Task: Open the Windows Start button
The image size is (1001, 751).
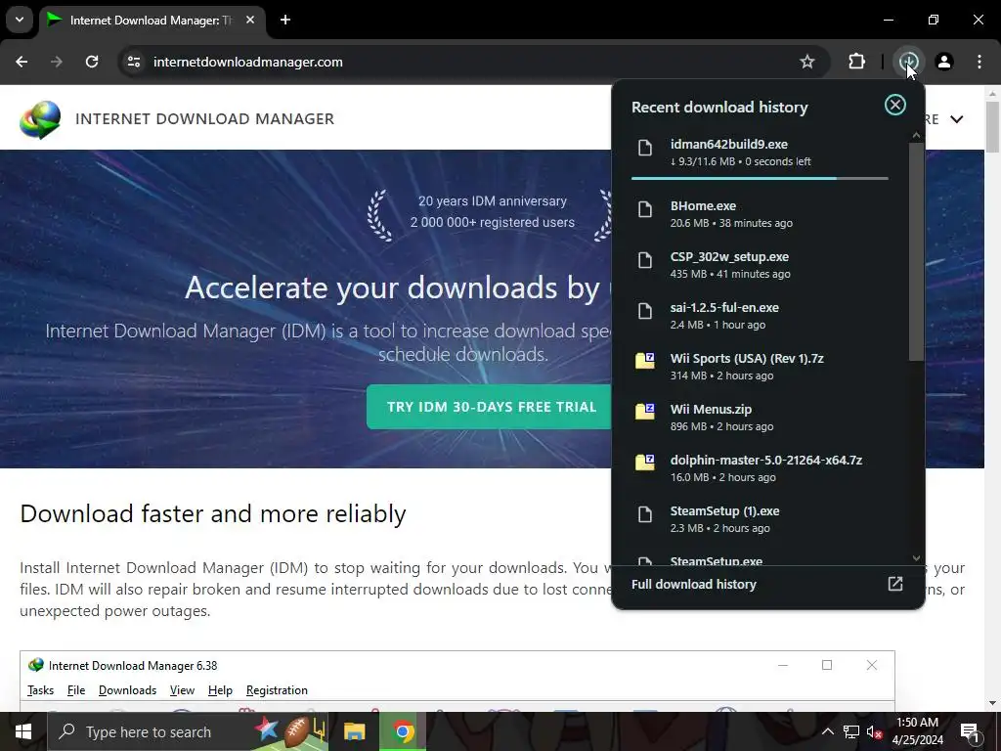Action: tap(23, 731)
